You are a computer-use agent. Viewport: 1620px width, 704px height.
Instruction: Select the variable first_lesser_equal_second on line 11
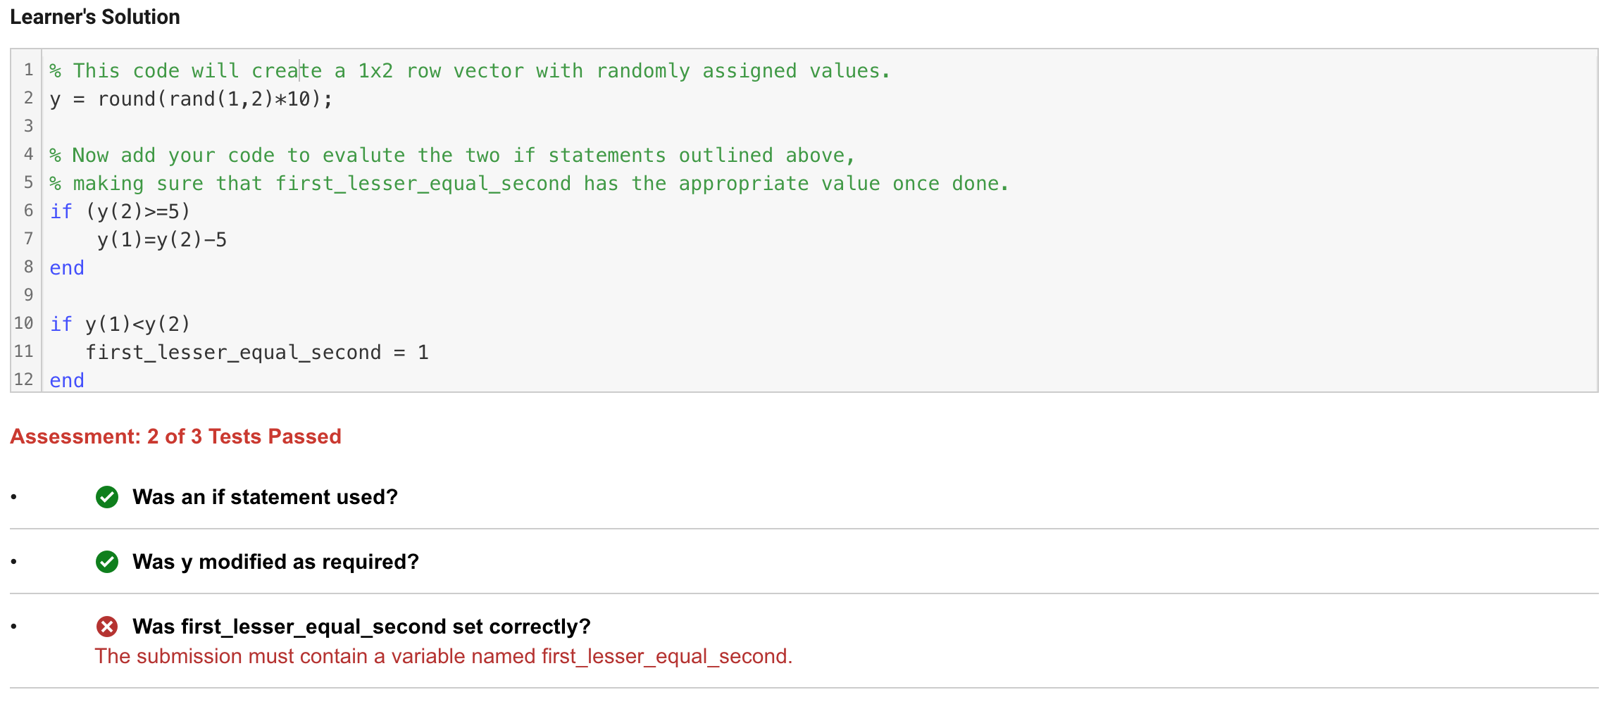coord(236,352)
